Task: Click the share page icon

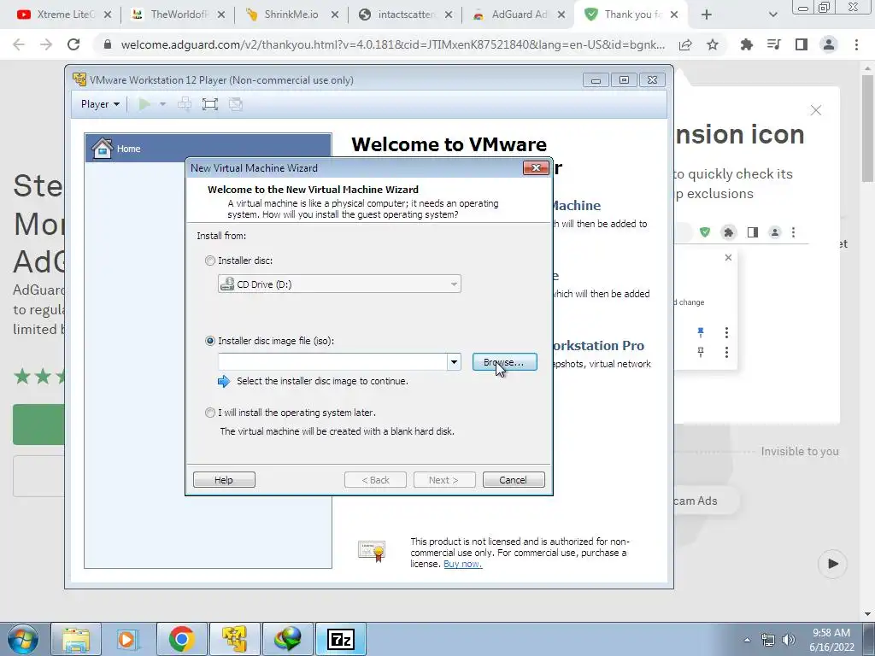Action: point(685,44)
